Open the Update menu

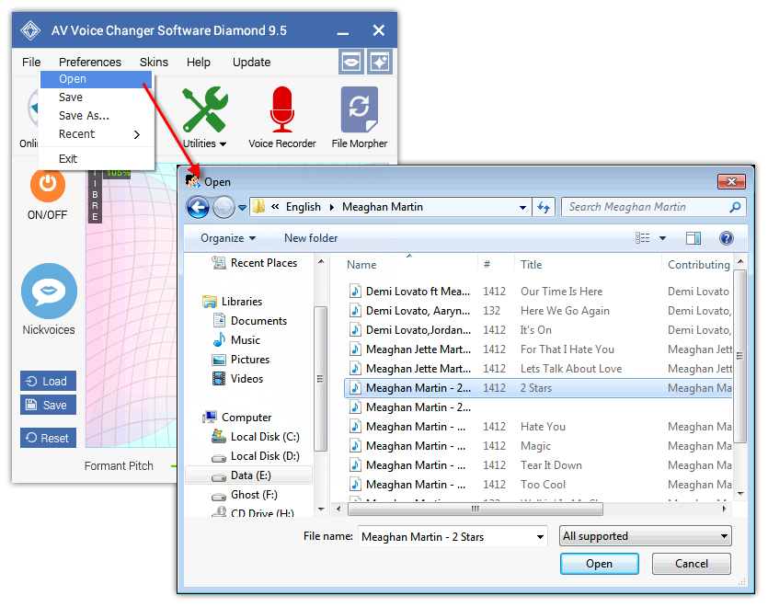click(252, 63)
